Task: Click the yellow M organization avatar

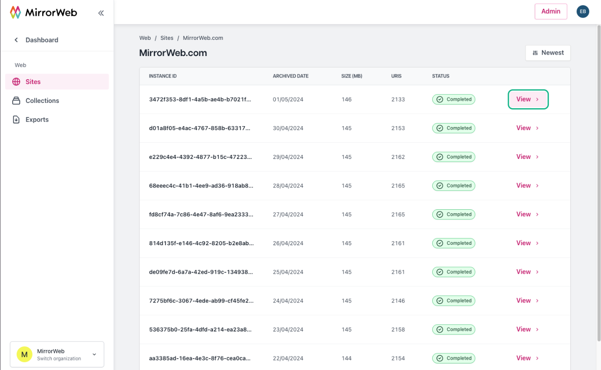Action: (24, 354)
